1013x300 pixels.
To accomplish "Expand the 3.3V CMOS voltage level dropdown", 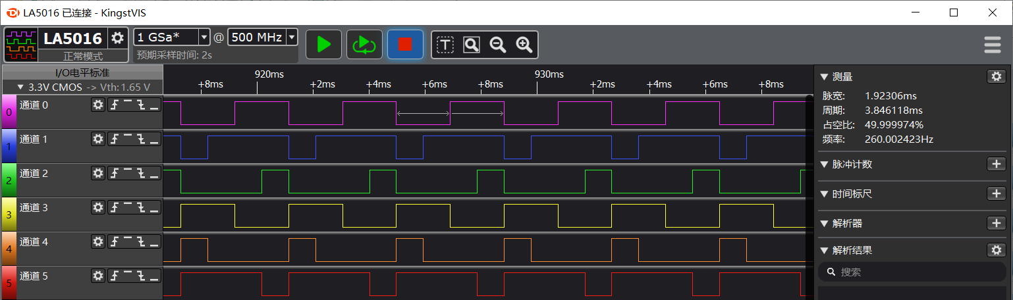I will (x=20, y=87).
